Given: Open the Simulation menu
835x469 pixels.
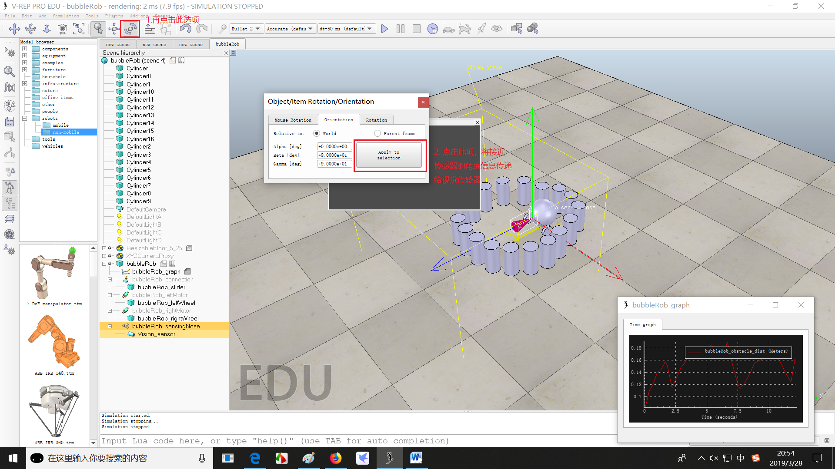Looking at the screenshot, I should [x=66, y=16].
